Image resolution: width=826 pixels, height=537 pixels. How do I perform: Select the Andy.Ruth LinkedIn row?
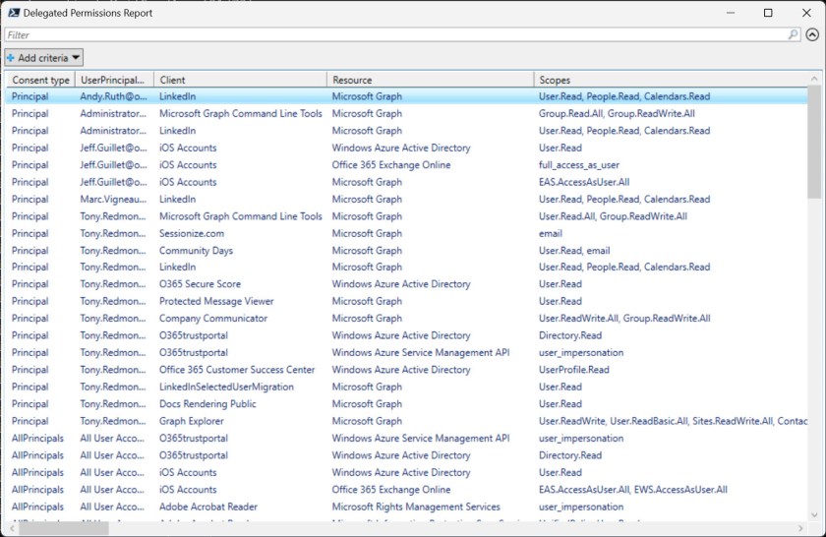(x=407, y=96)
